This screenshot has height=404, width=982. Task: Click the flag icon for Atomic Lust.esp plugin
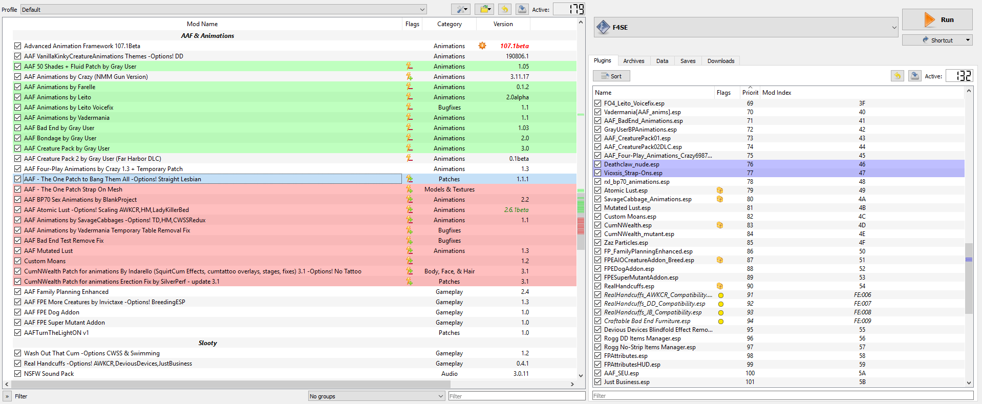(x=720, y=190)
